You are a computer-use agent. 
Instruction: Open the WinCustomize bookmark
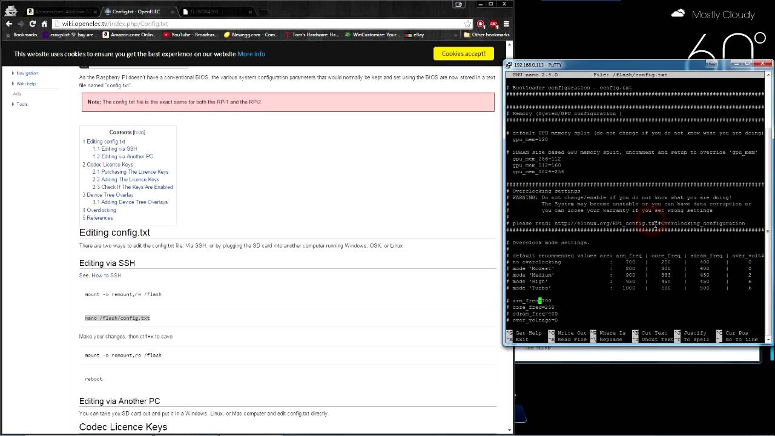pos(372,35)
